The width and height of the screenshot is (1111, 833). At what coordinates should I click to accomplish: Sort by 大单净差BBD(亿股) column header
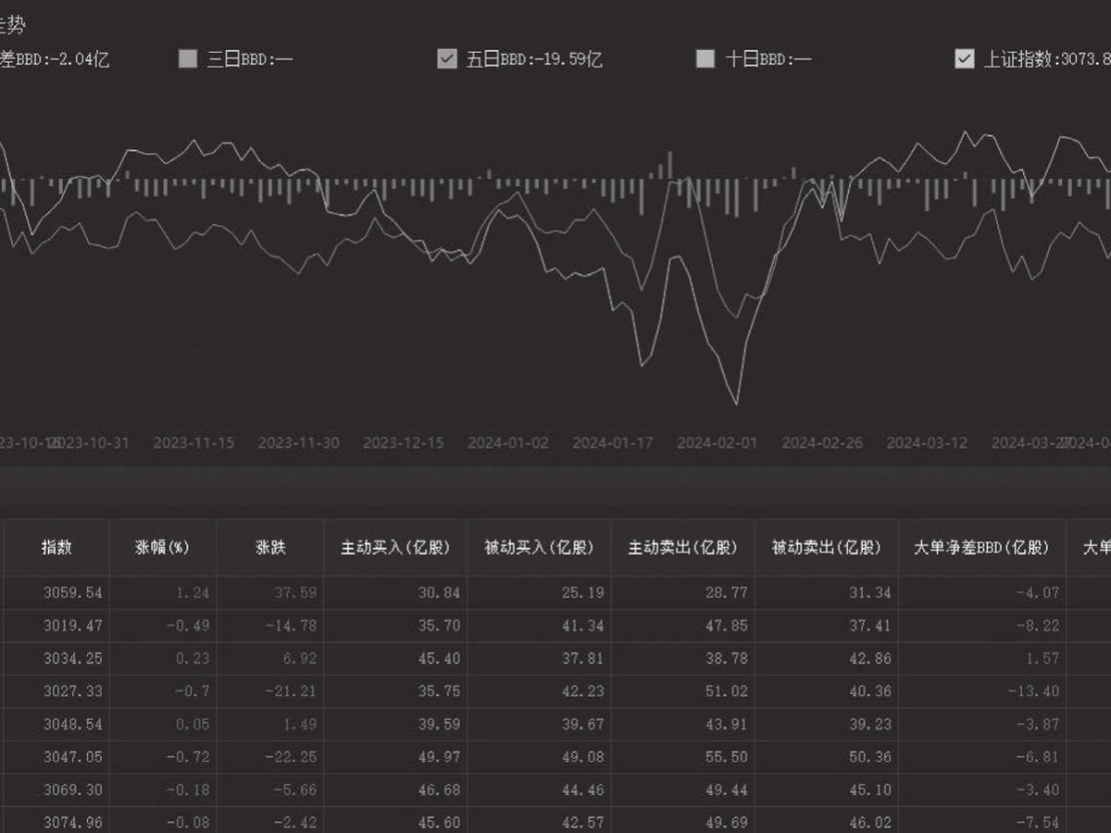coord(982,547)
